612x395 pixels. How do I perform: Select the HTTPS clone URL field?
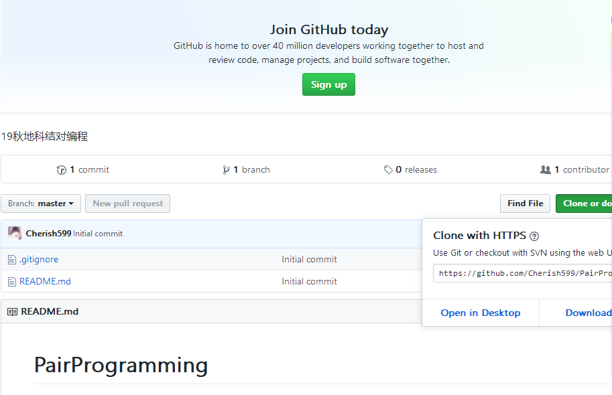[x=523, y=273]
